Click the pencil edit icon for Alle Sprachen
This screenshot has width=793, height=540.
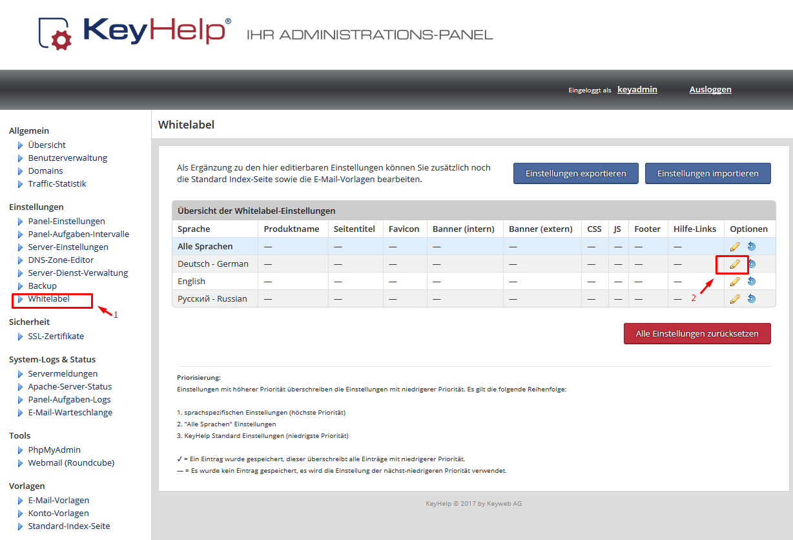tap(735, 246)
